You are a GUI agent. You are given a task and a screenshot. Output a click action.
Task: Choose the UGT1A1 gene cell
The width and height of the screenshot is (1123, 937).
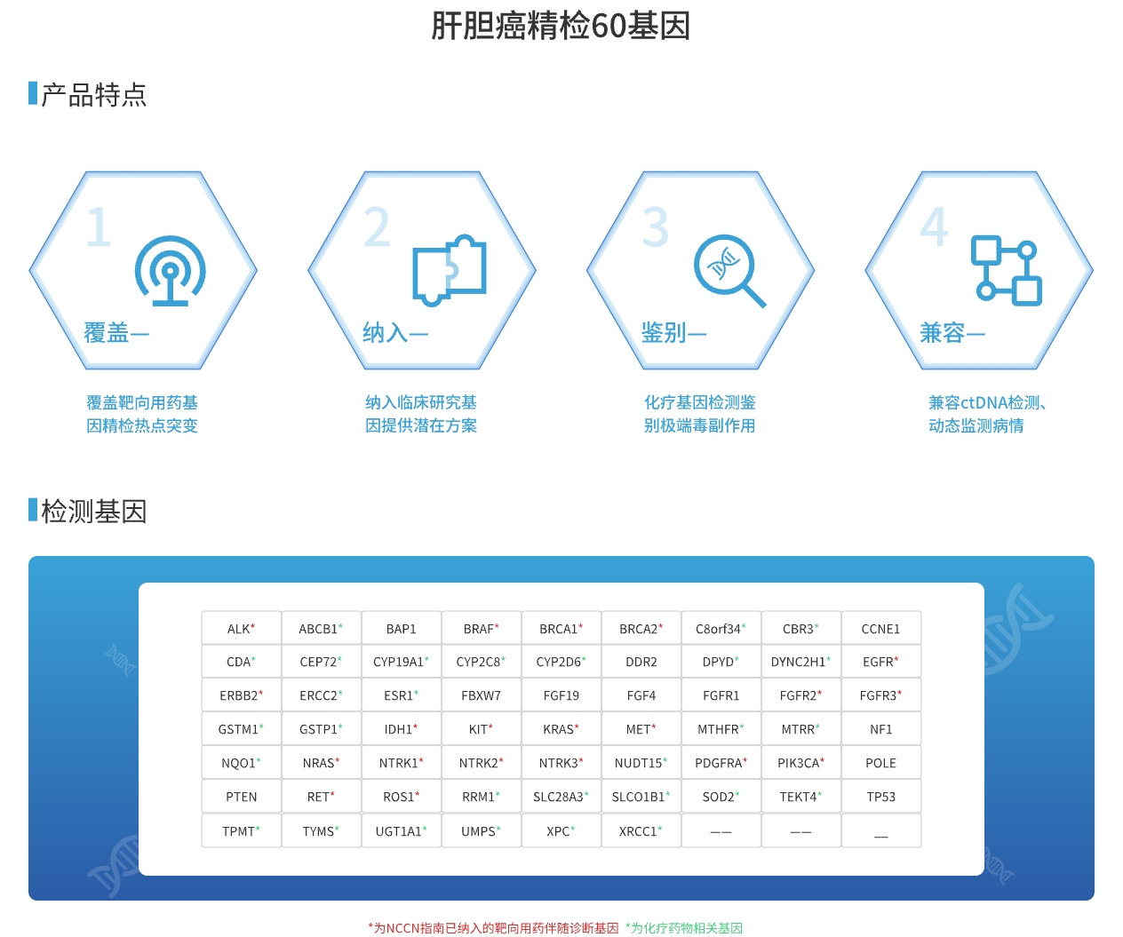click(401, 831)
